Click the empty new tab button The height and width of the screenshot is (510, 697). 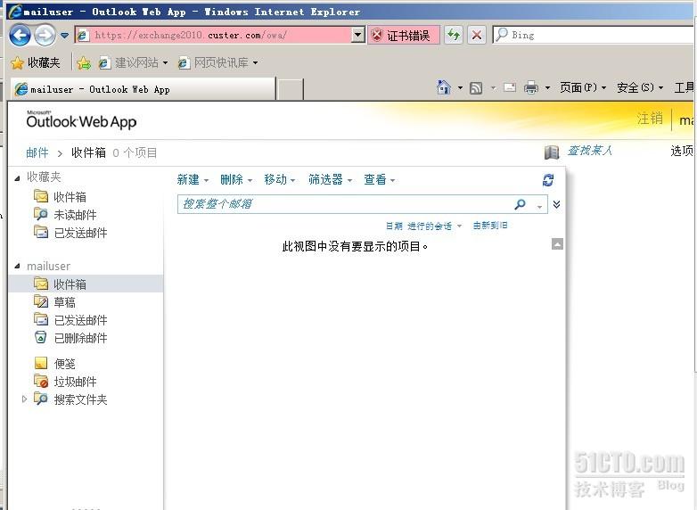[291, 89]
